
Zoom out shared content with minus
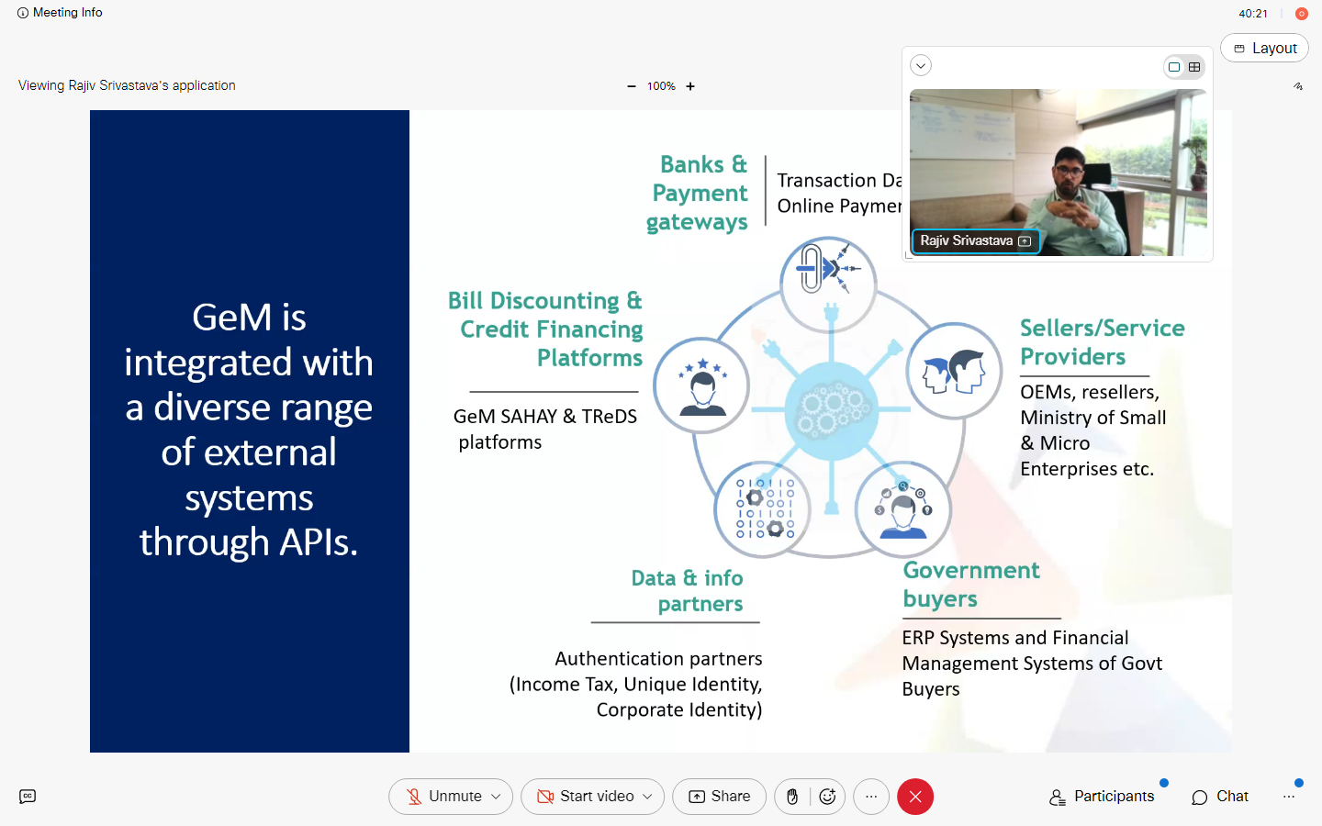point(632,86)
